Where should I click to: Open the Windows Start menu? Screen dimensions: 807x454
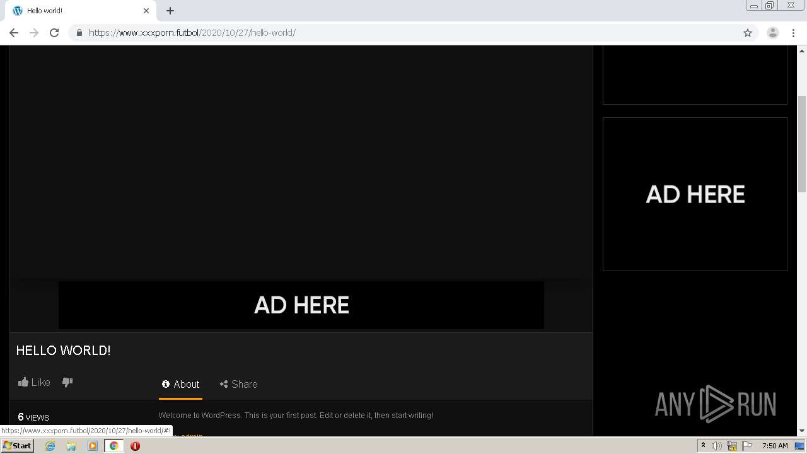coord(17,446)
